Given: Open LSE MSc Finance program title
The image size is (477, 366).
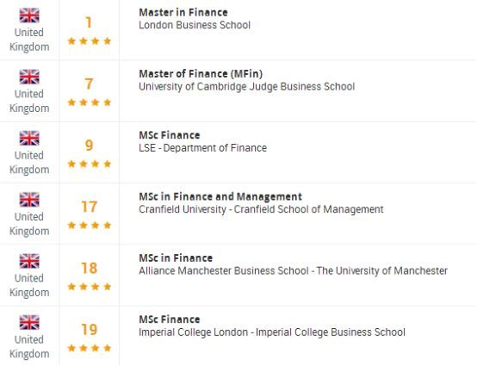Looking at the screenshot, I should pos(170,135).
